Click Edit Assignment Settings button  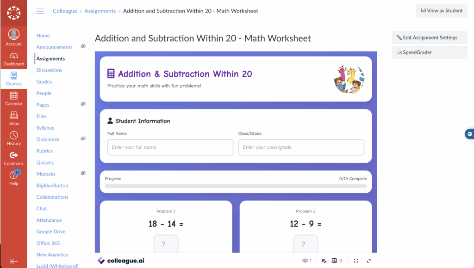[x=429, y=38]
